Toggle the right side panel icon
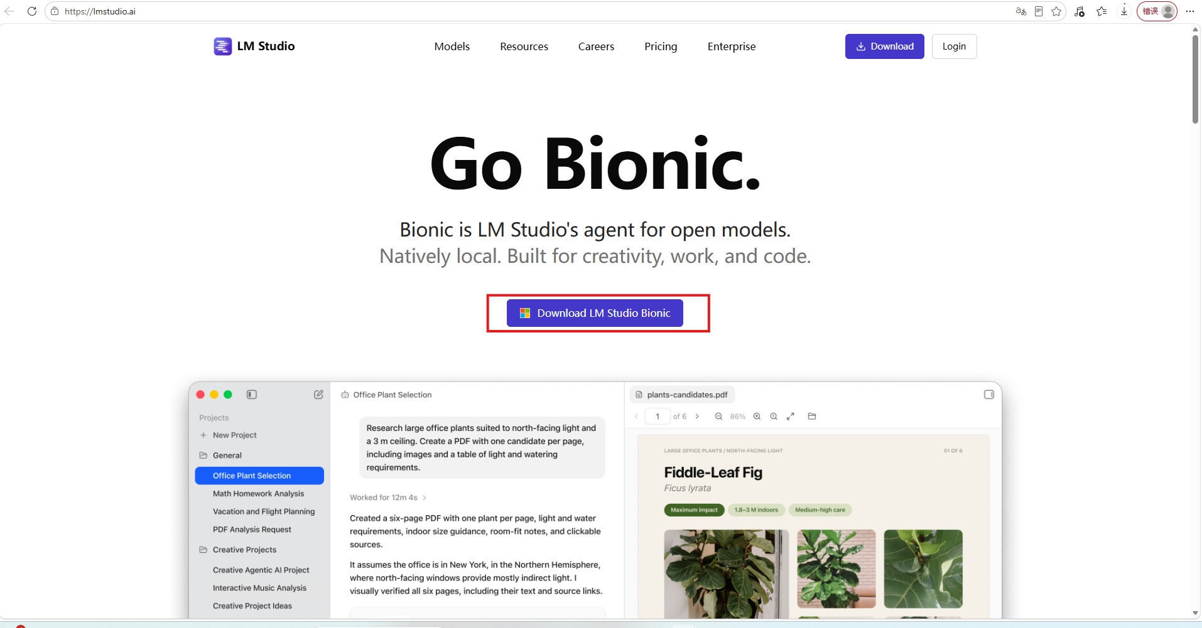Viewport: 1202px width, 628px height. point(989,395)
